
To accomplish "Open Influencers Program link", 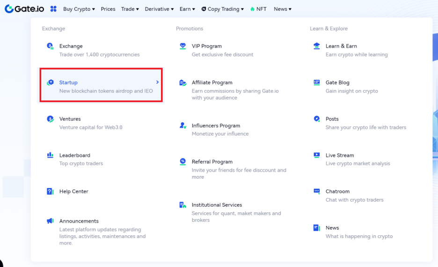I will [216, 126].
